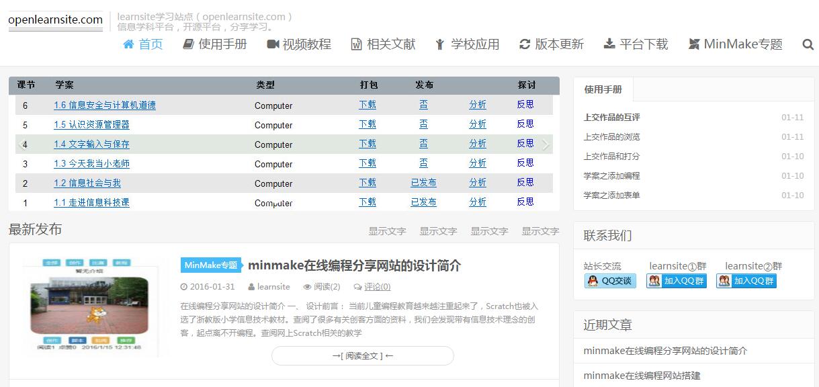Viewport: 819px width, 387px height.
Task: Click 反思 for lesson 1.5
Action: 525,124
